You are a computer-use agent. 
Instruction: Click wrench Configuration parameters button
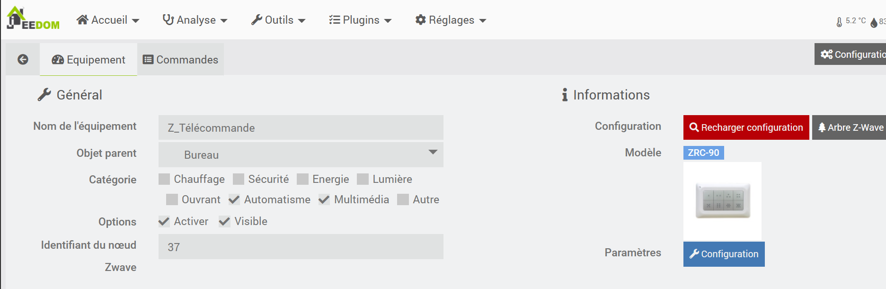point(724,254)
